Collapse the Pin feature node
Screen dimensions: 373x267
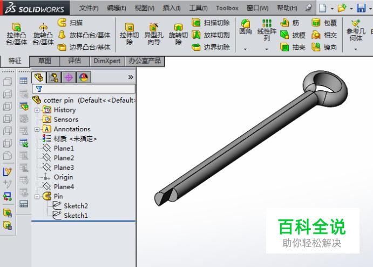(x=37, y=197)
